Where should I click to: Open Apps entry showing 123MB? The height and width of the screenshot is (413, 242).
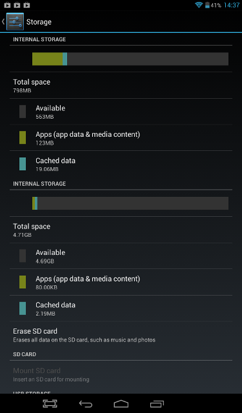(x=121, y=137)
